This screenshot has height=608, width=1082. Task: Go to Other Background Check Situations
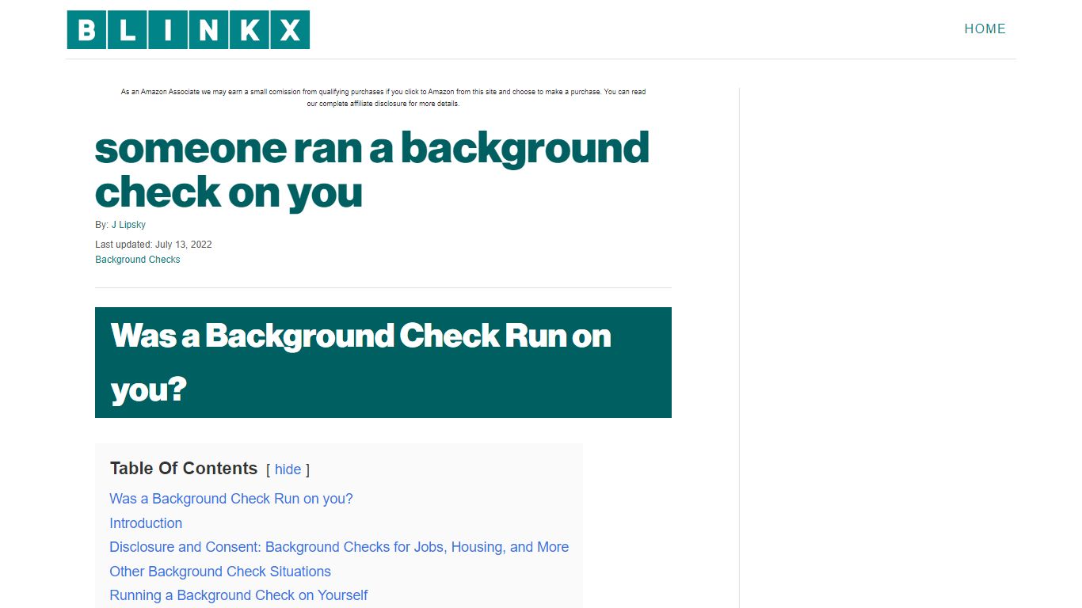220,572
